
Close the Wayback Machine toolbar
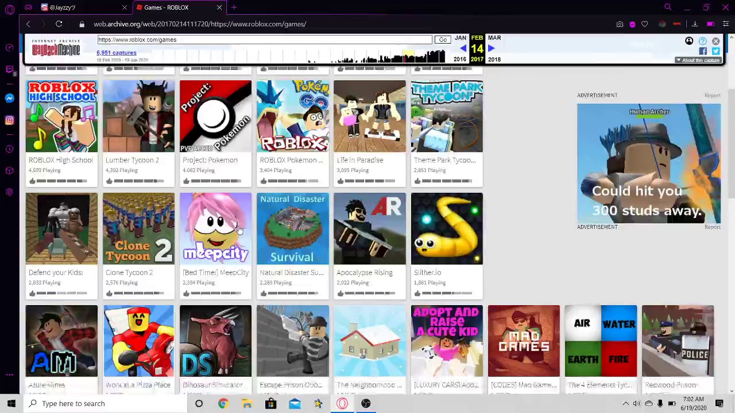click(x=716, y=41)
